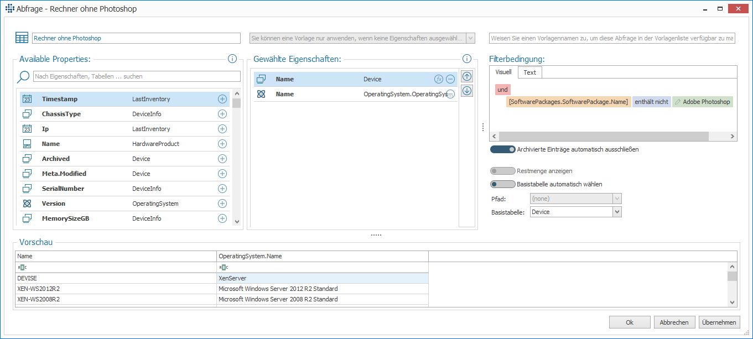
Task: Toggle the Restmenge anzeigen switch
Action: coord(502,171)
